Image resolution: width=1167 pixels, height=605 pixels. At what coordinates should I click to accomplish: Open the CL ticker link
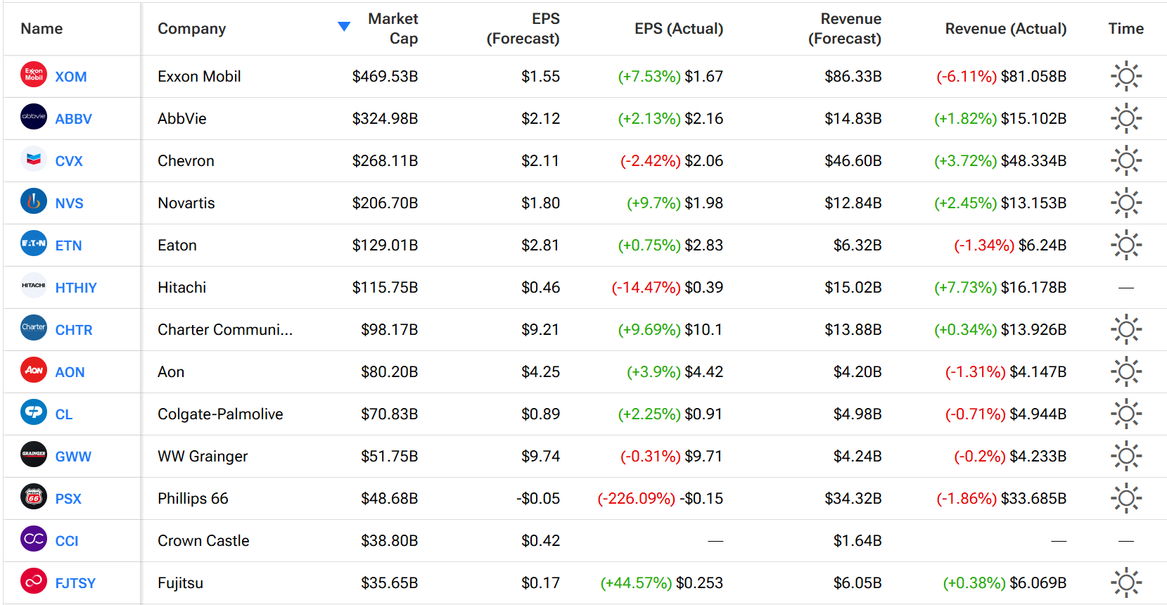64,414
